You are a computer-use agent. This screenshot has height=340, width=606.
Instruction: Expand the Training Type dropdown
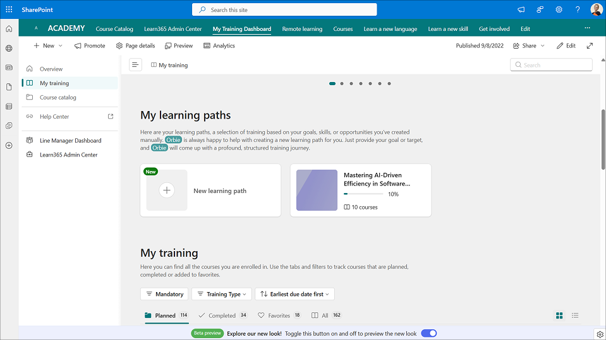221,294
